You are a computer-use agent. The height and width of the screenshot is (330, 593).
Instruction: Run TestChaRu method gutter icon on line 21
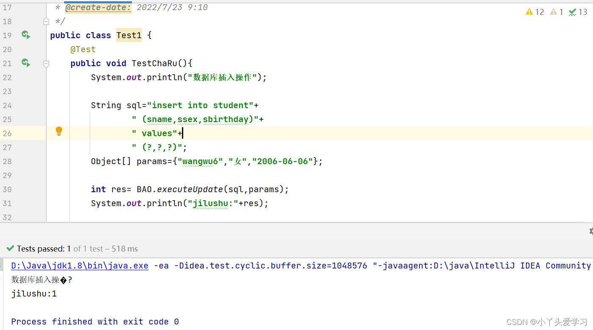(26, 63)
